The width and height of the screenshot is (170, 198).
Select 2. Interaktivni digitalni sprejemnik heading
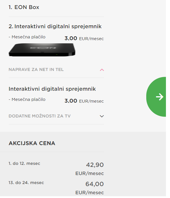coord(55,26)
